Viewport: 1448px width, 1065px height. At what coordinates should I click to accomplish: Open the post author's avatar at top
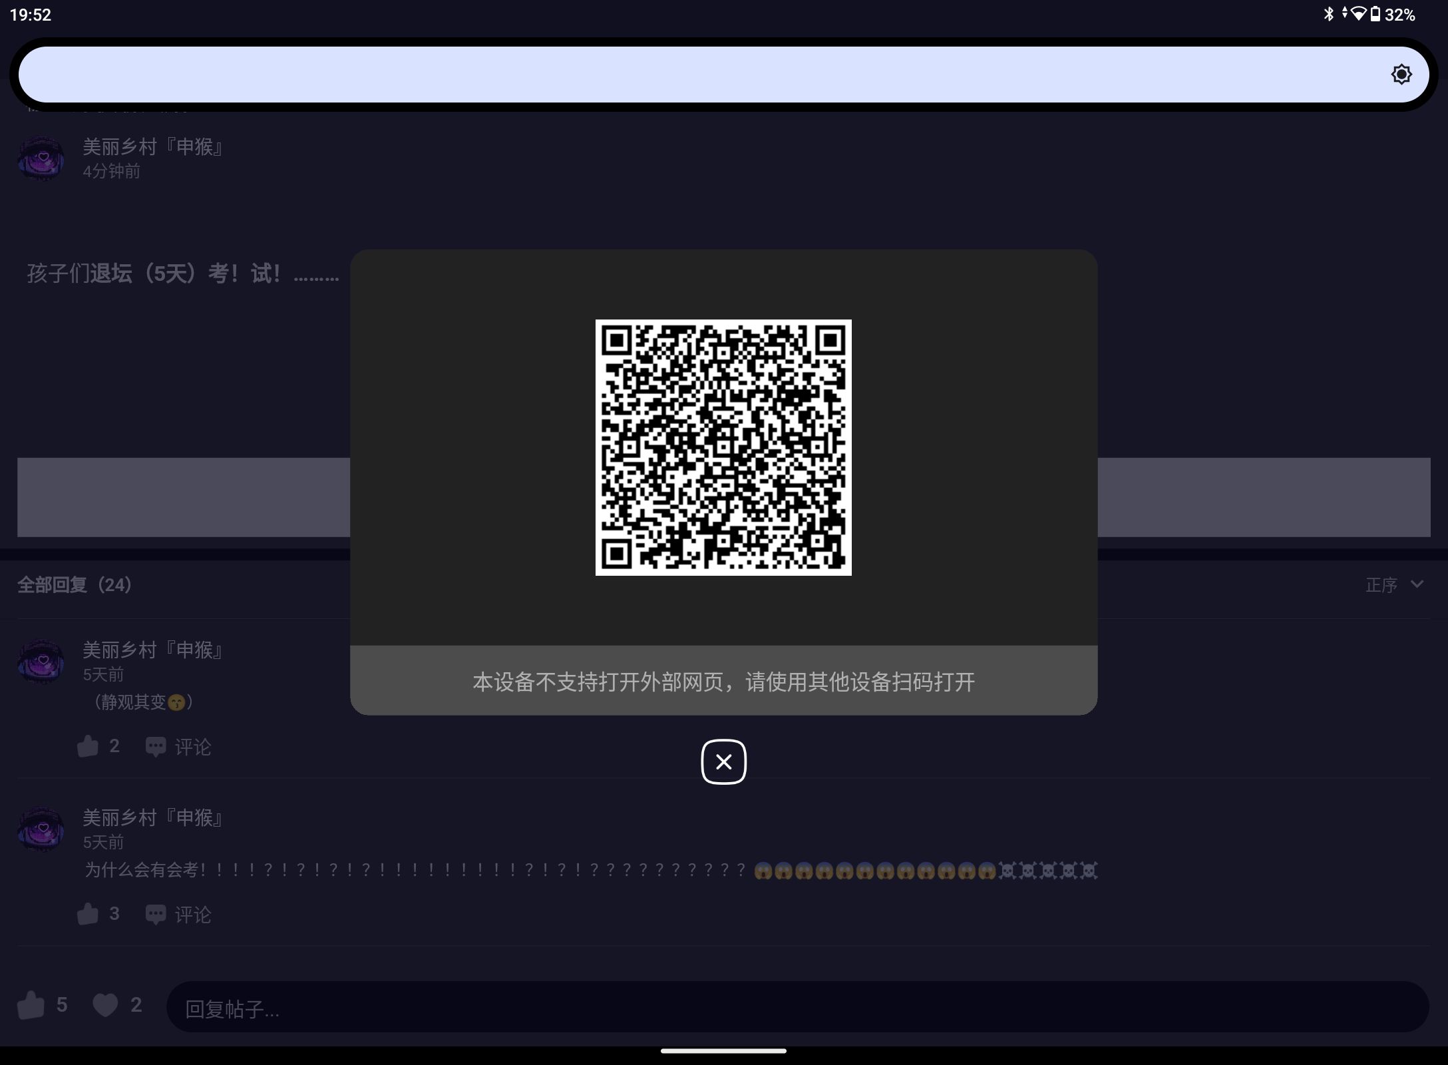41,158
